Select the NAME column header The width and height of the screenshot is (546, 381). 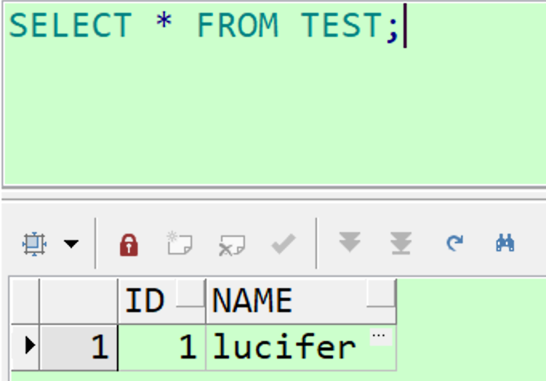301,301
